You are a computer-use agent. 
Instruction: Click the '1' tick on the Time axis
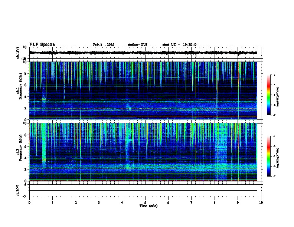pyautogui.click(x=52, y=202)
